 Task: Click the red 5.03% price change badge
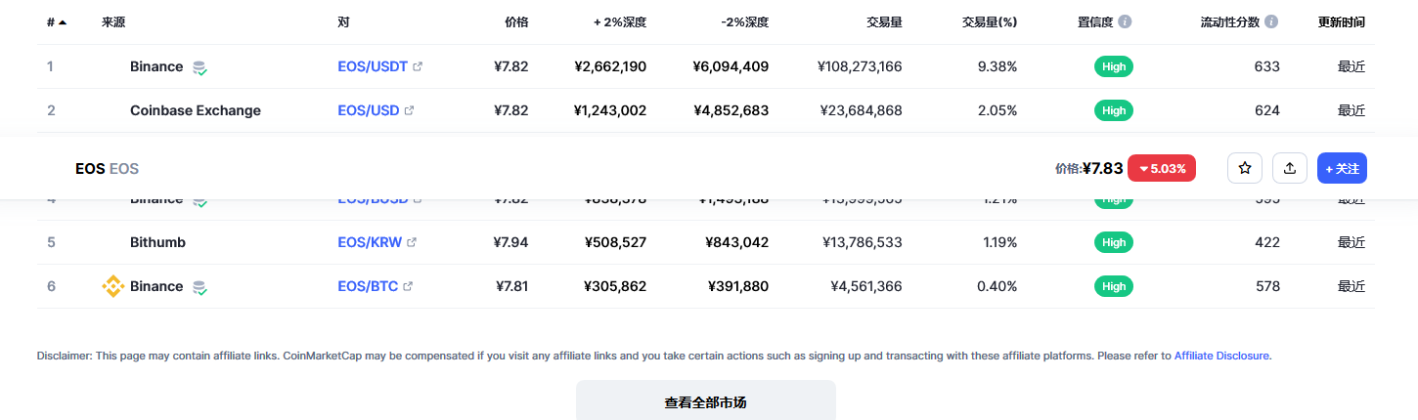click(1161, 168)
